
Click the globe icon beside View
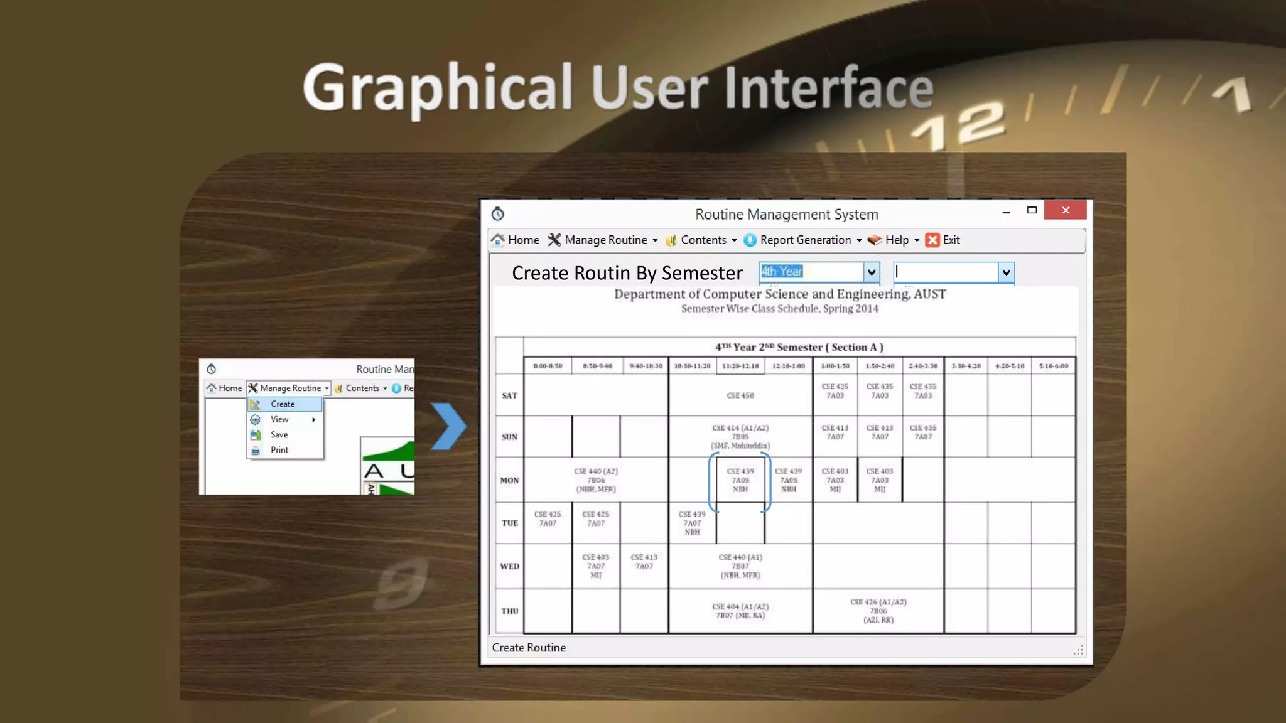(x=256, y=419)
